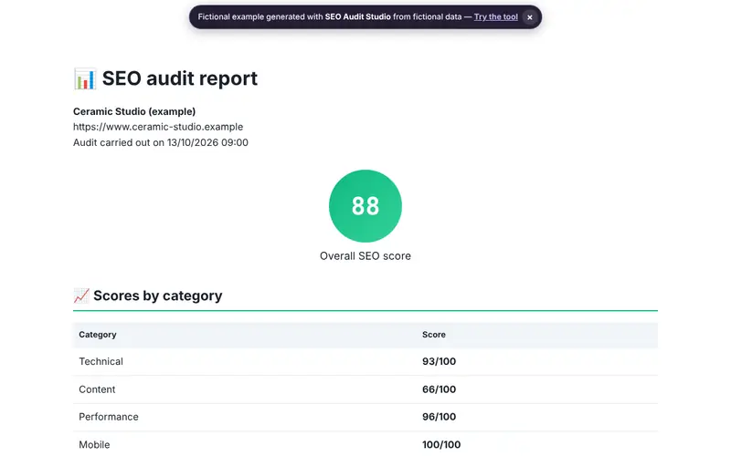Click the 'Score' column header

click(x=433, y=335)
